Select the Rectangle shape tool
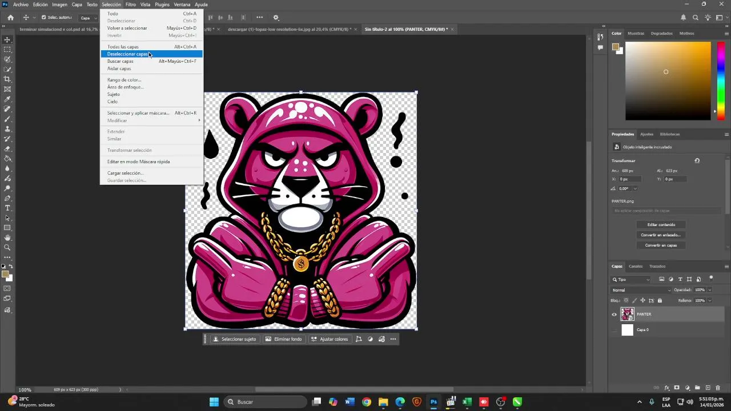Image resolution: width=731 pixels, height=411 pixels. click(7, 228)
